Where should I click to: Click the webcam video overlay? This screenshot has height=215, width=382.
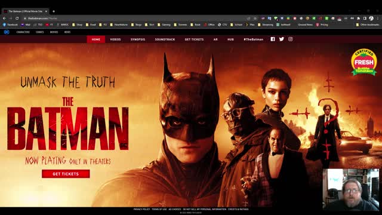pos(351,189)
